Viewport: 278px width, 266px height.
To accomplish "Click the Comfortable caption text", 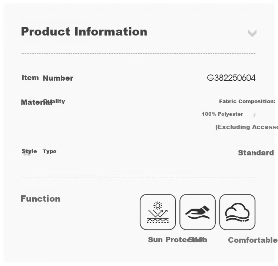I will (253, 240).
